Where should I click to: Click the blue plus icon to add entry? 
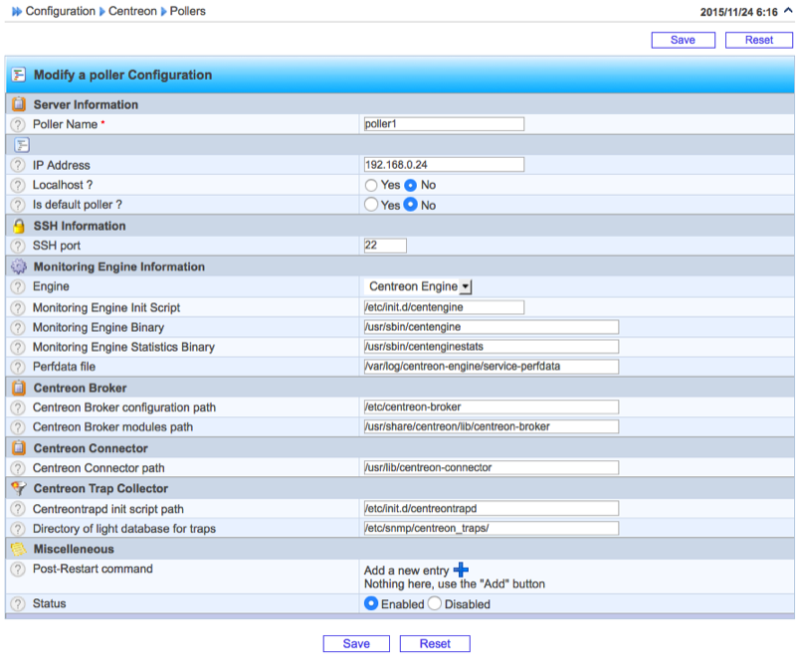coord(461,570)
